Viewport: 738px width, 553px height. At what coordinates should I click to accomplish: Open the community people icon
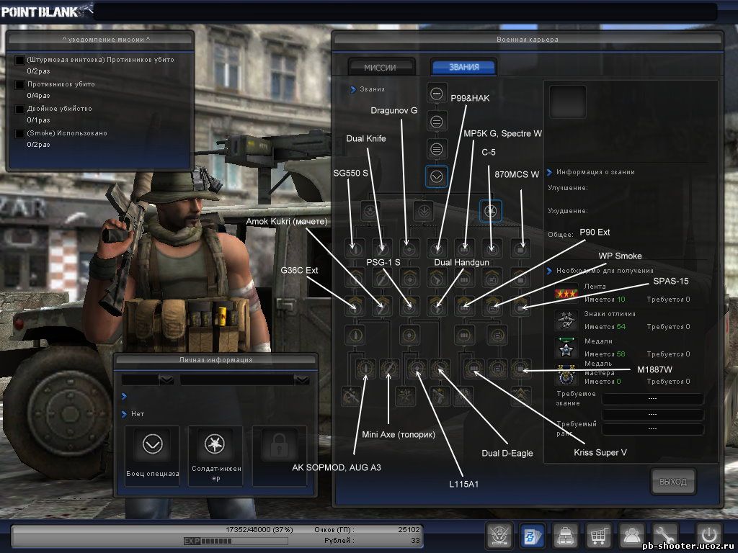tap(631, 535)
